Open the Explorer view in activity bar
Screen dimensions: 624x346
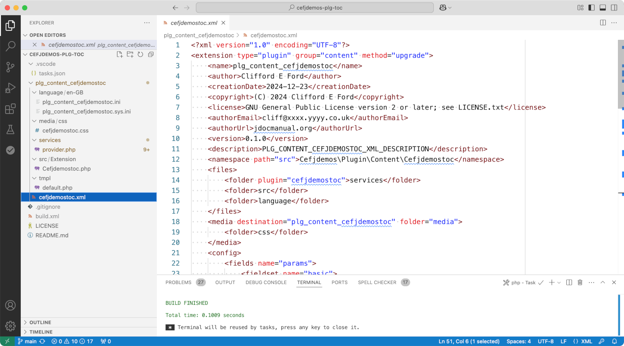click(x=10, y=26)
